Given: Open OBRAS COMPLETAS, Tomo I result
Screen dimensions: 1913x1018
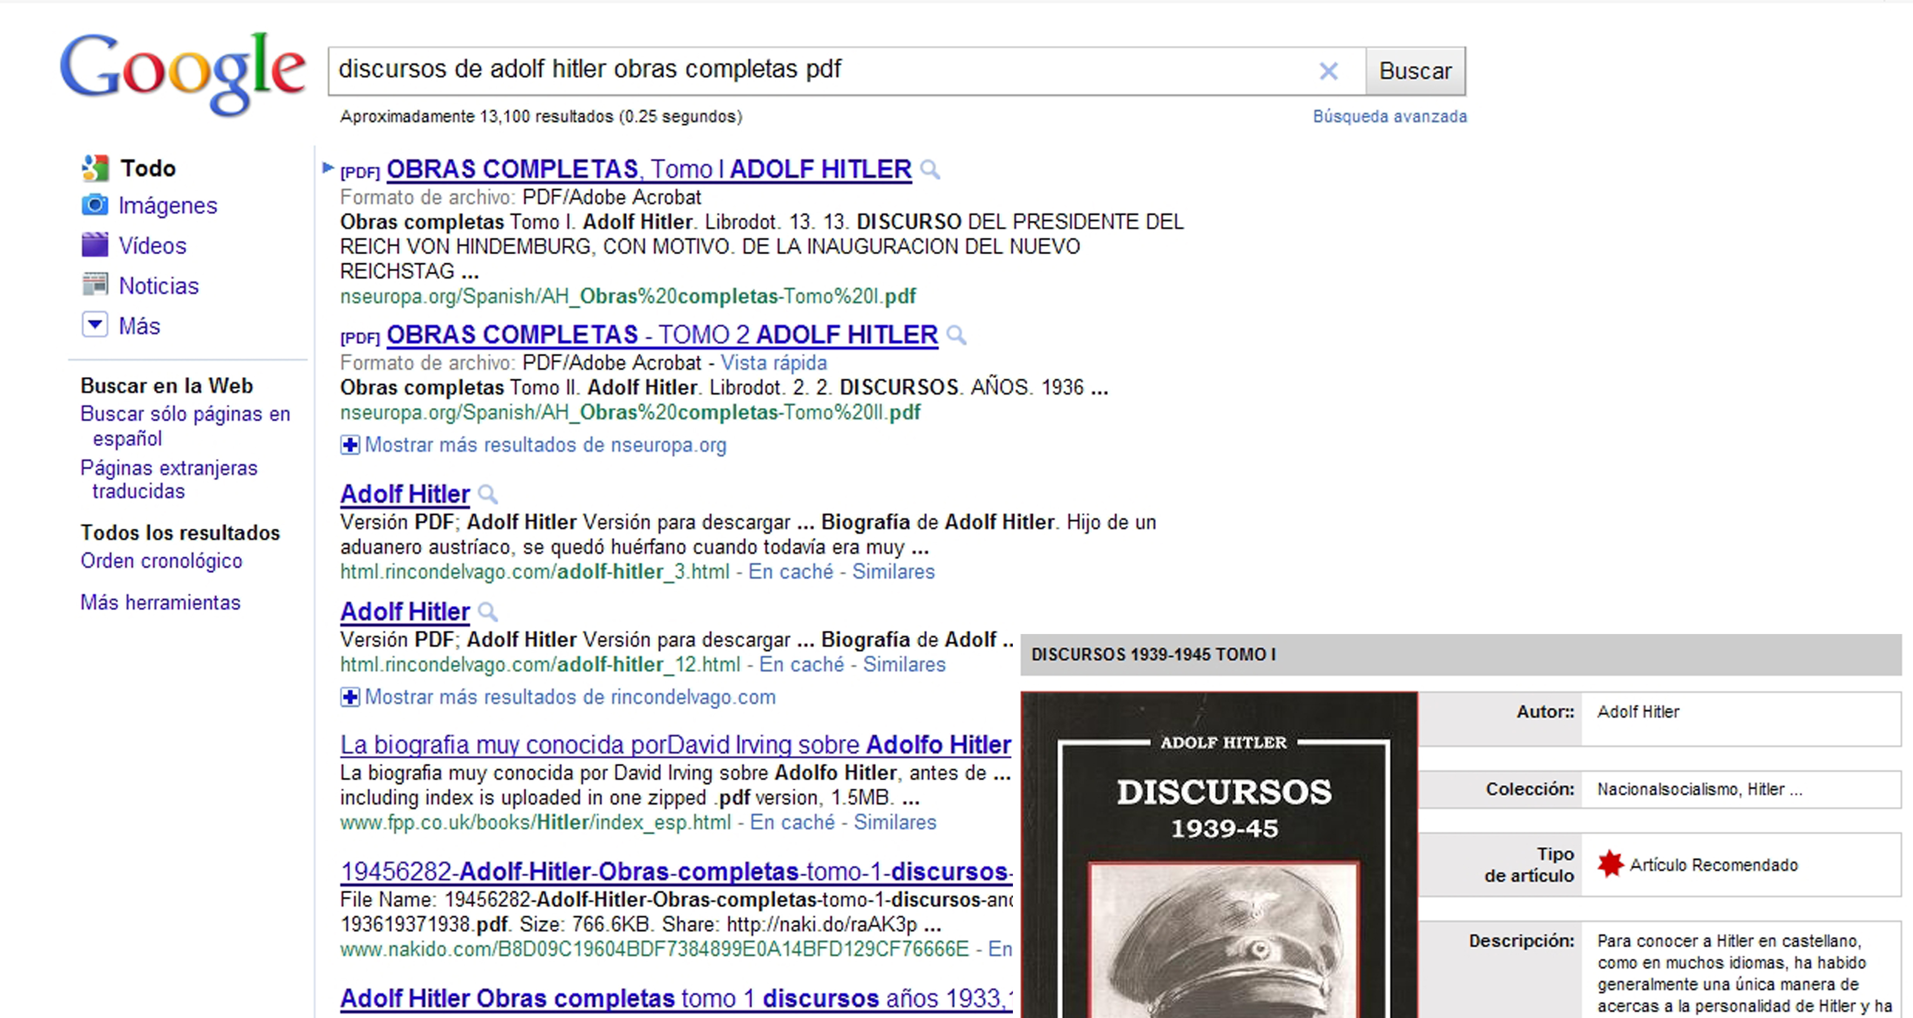Looking at the screenshot, I should [648, 169].
